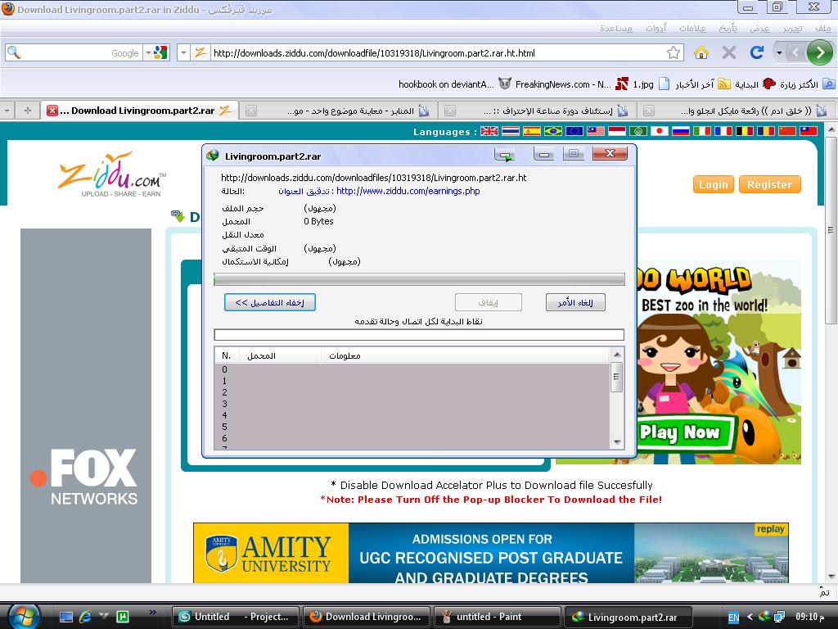
Task: Open Untitled - Project taskbar button
Action: (x=236, y=617)
